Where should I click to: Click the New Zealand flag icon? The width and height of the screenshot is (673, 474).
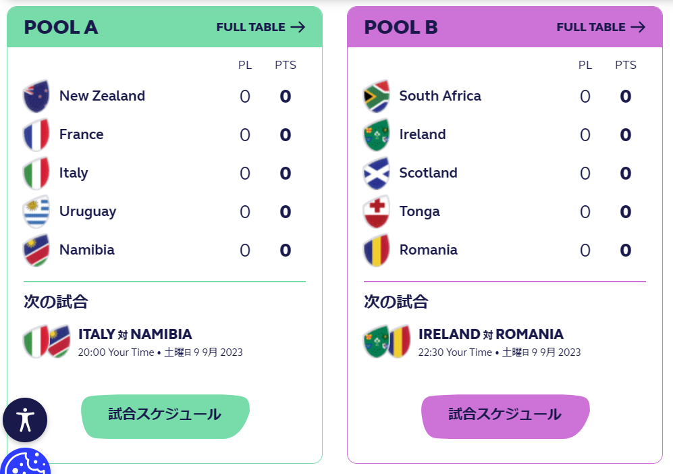36,97
